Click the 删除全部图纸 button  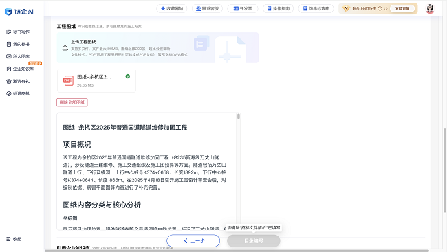tap(72, 102)
